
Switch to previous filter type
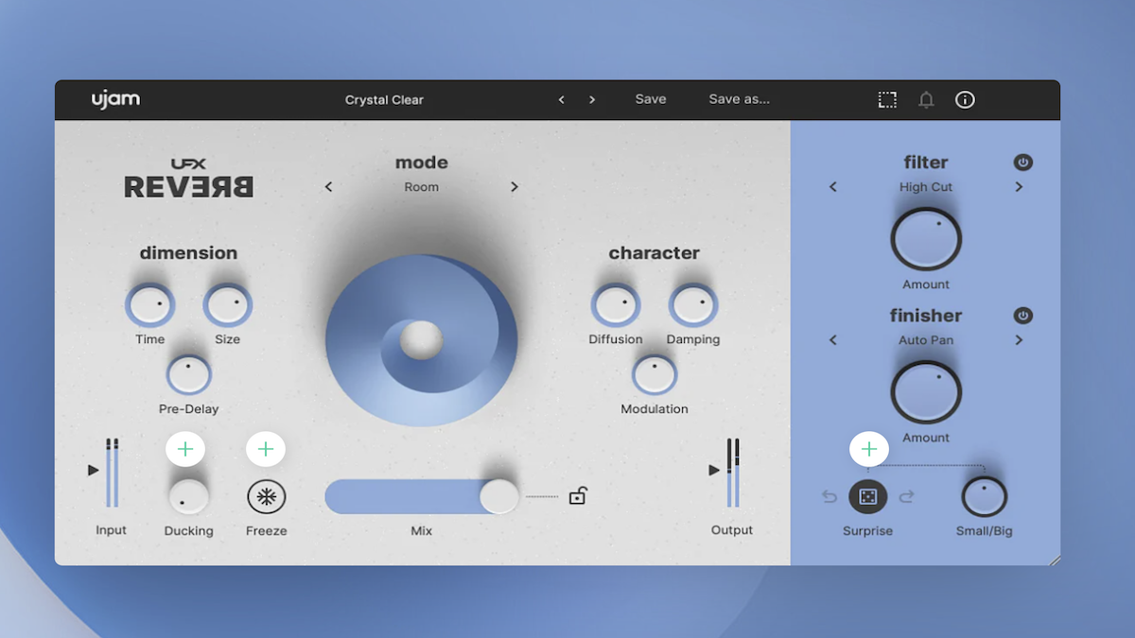click(833, 187)
